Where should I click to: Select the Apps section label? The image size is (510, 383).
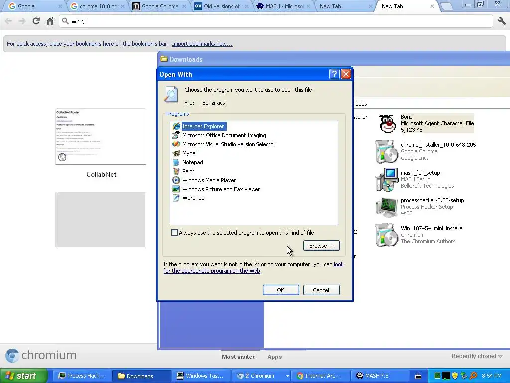point(274,357)
